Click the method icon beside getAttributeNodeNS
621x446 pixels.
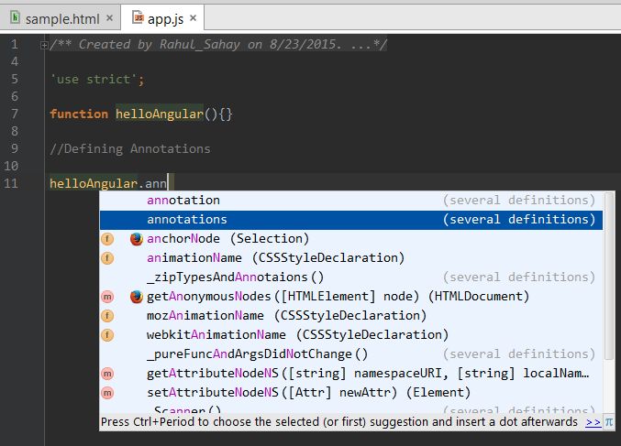tap(107, 374)
